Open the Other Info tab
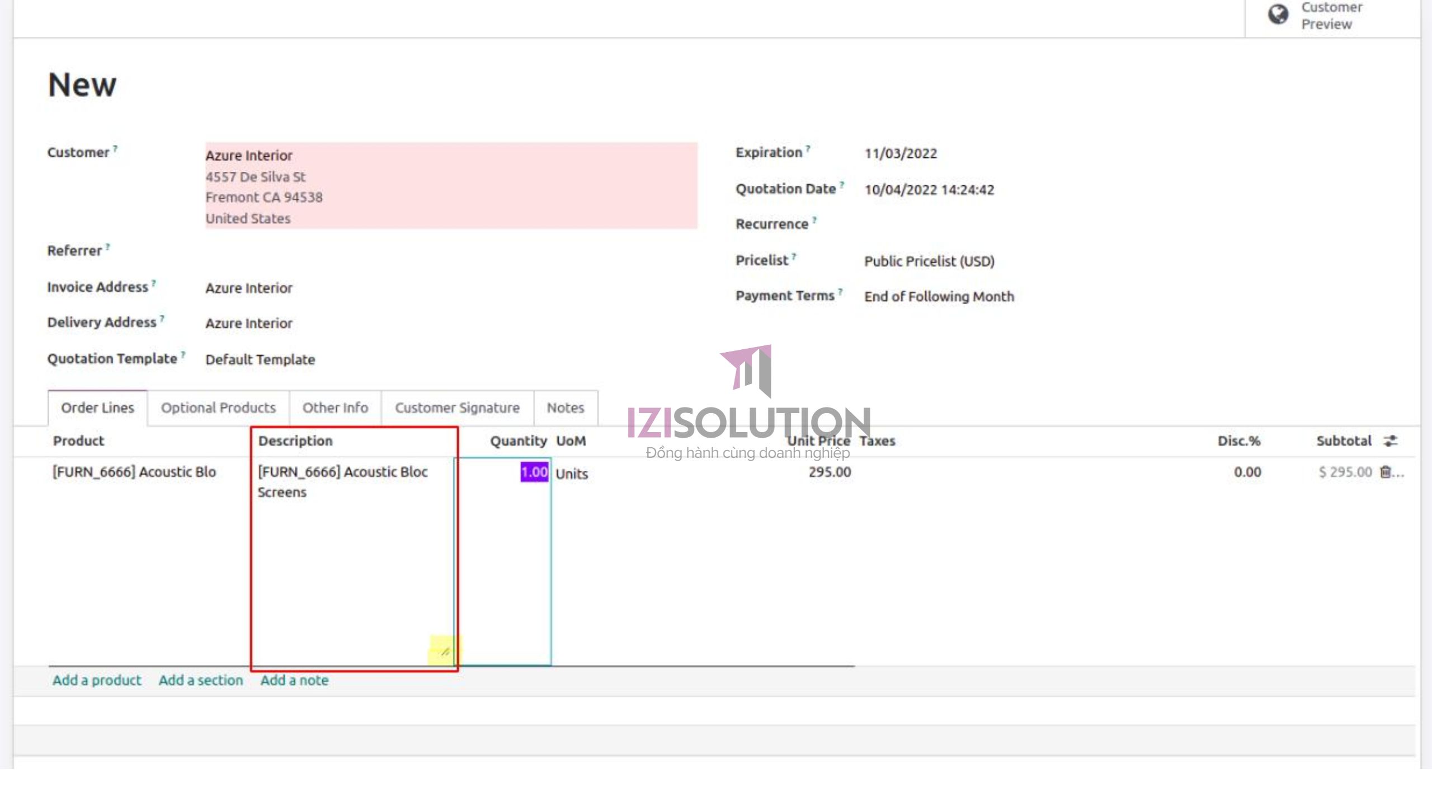The width and height of the screenshot is (1432, 806). pos(335,407)
